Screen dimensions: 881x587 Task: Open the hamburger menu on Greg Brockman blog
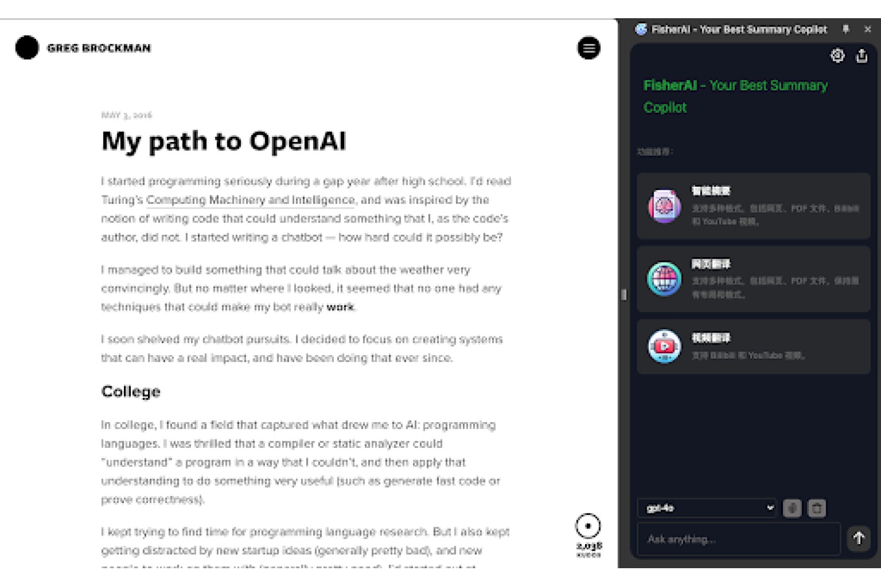589,48
